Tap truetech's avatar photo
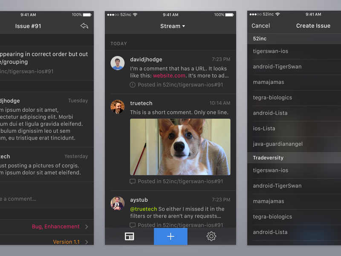341x256 pixels. point(117,108)
